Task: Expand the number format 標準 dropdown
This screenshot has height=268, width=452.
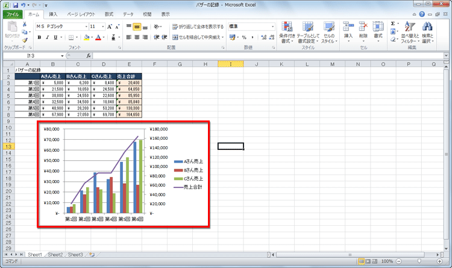Action: [x=273, y=26]
